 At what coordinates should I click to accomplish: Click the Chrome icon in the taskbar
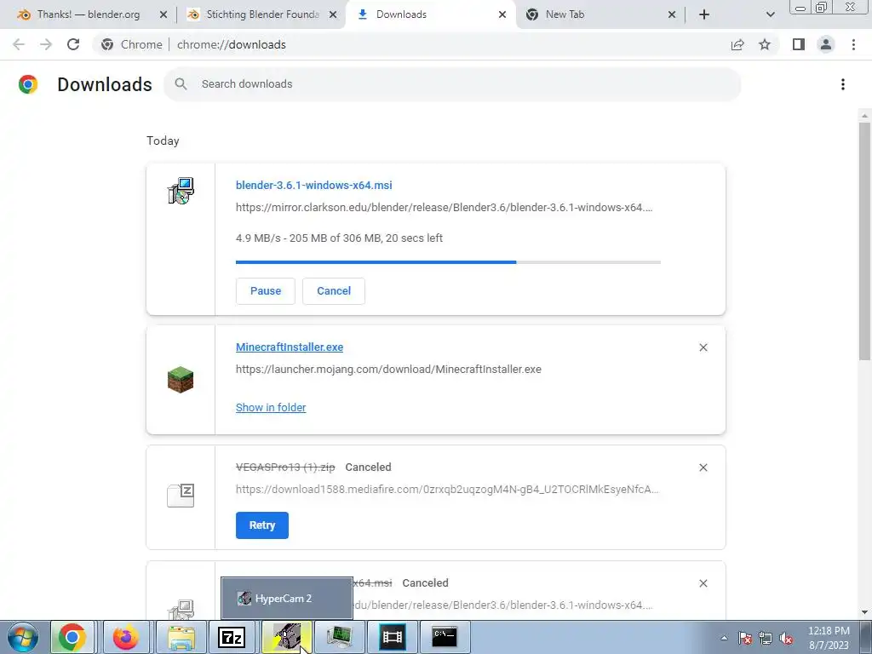[x=72, y=637]
